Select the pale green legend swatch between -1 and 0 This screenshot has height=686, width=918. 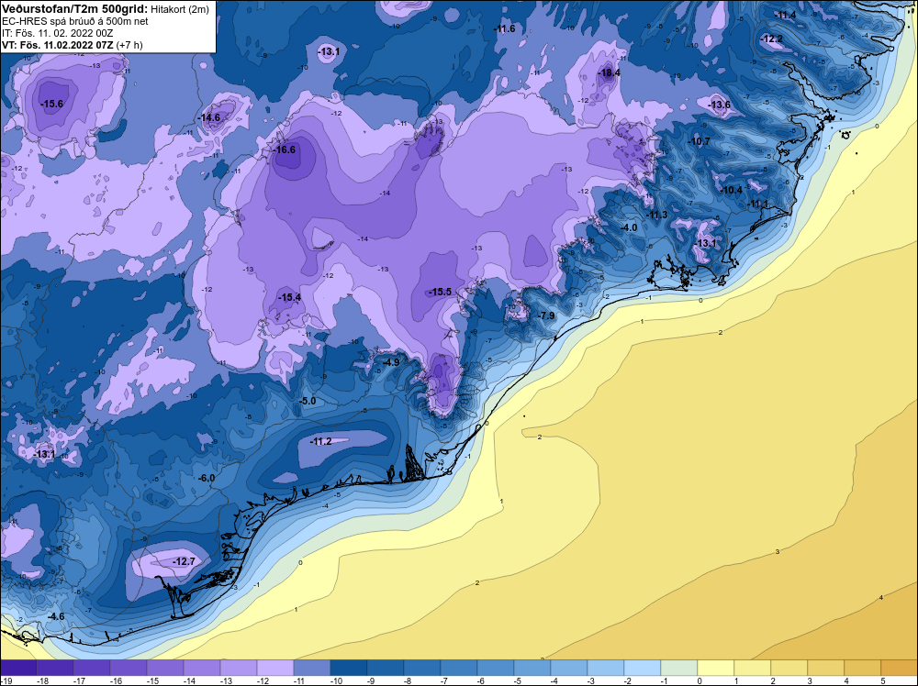[x=679, y=668]
